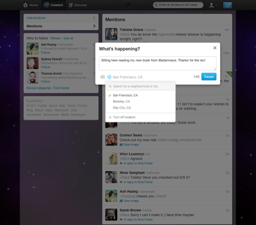The height and width of the screenshot is (225, 256).
Task: Click In reply to Nick Fisher under Nirav's tweet
Action: coord(136,182)
